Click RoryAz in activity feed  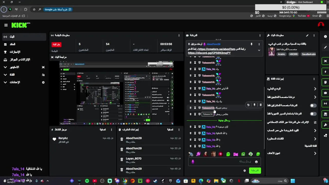click(x=63, y=138)
